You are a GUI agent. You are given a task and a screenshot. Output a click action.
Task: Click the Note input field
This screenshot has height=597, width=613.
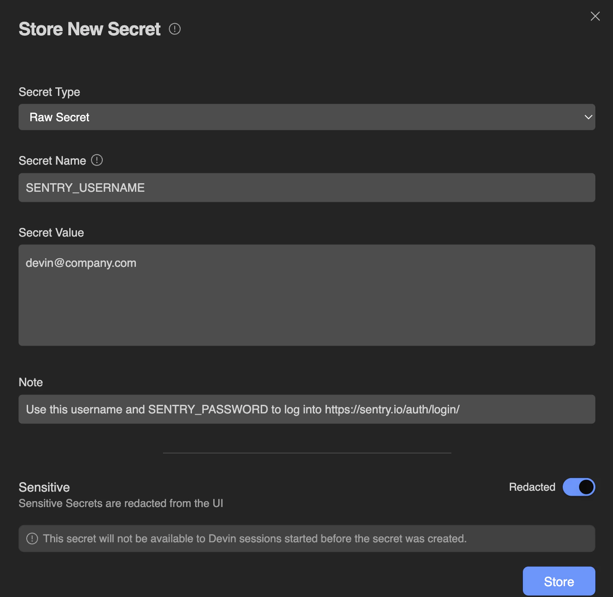[x=307, y=409]
